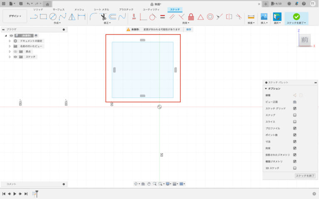Image resolution: width=319 pixels, height=199 pixels.
Task: Switch to the サーフェス tab
Action: coord(58,9)
